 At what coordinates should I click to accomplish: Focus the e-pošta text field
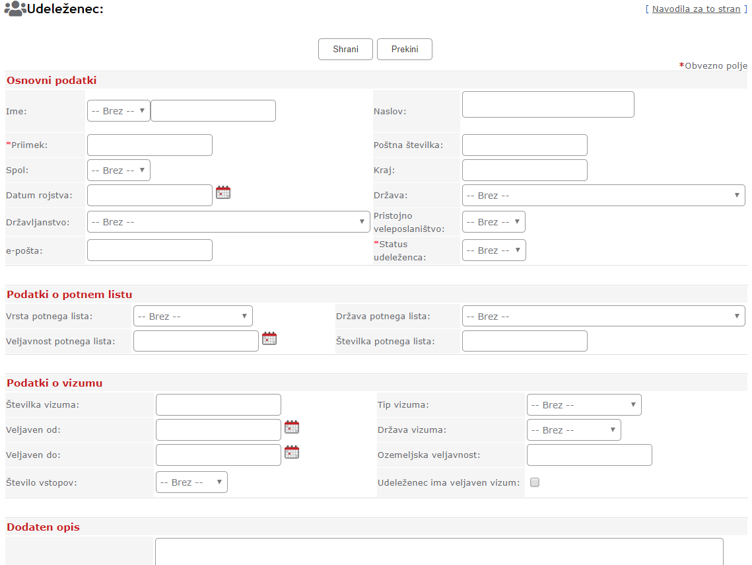coord(150,250)
